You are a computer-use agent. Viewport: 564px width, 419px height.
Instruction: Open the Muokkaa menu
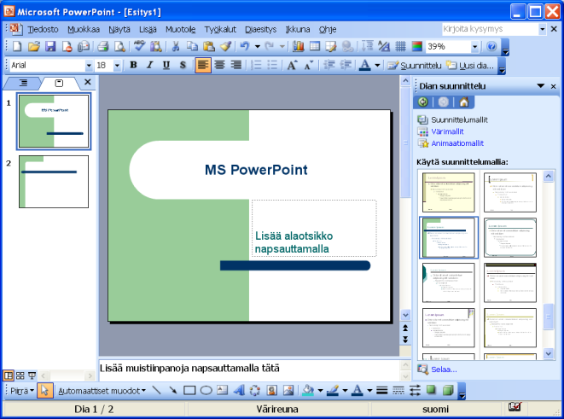84,29
